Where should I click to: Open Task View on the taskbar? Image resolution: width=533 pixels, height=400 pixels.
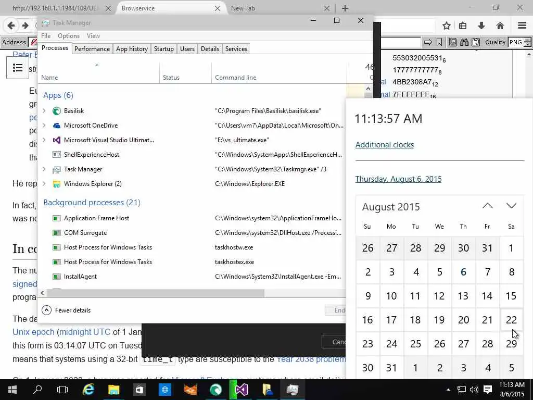tap(62, 390)
